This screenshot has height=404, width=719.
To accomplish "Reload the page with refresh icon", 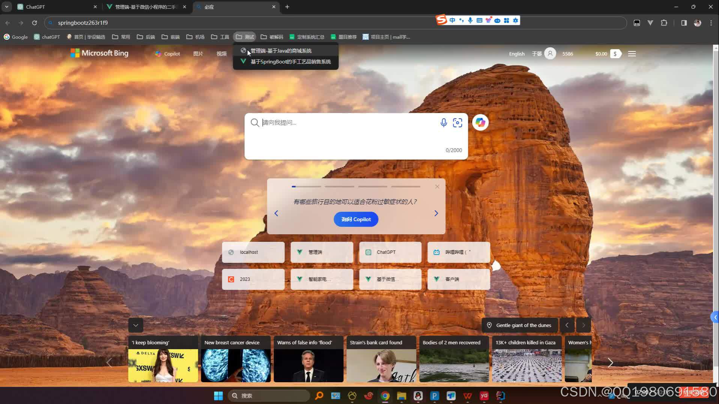I will click(x=35, y=23).
